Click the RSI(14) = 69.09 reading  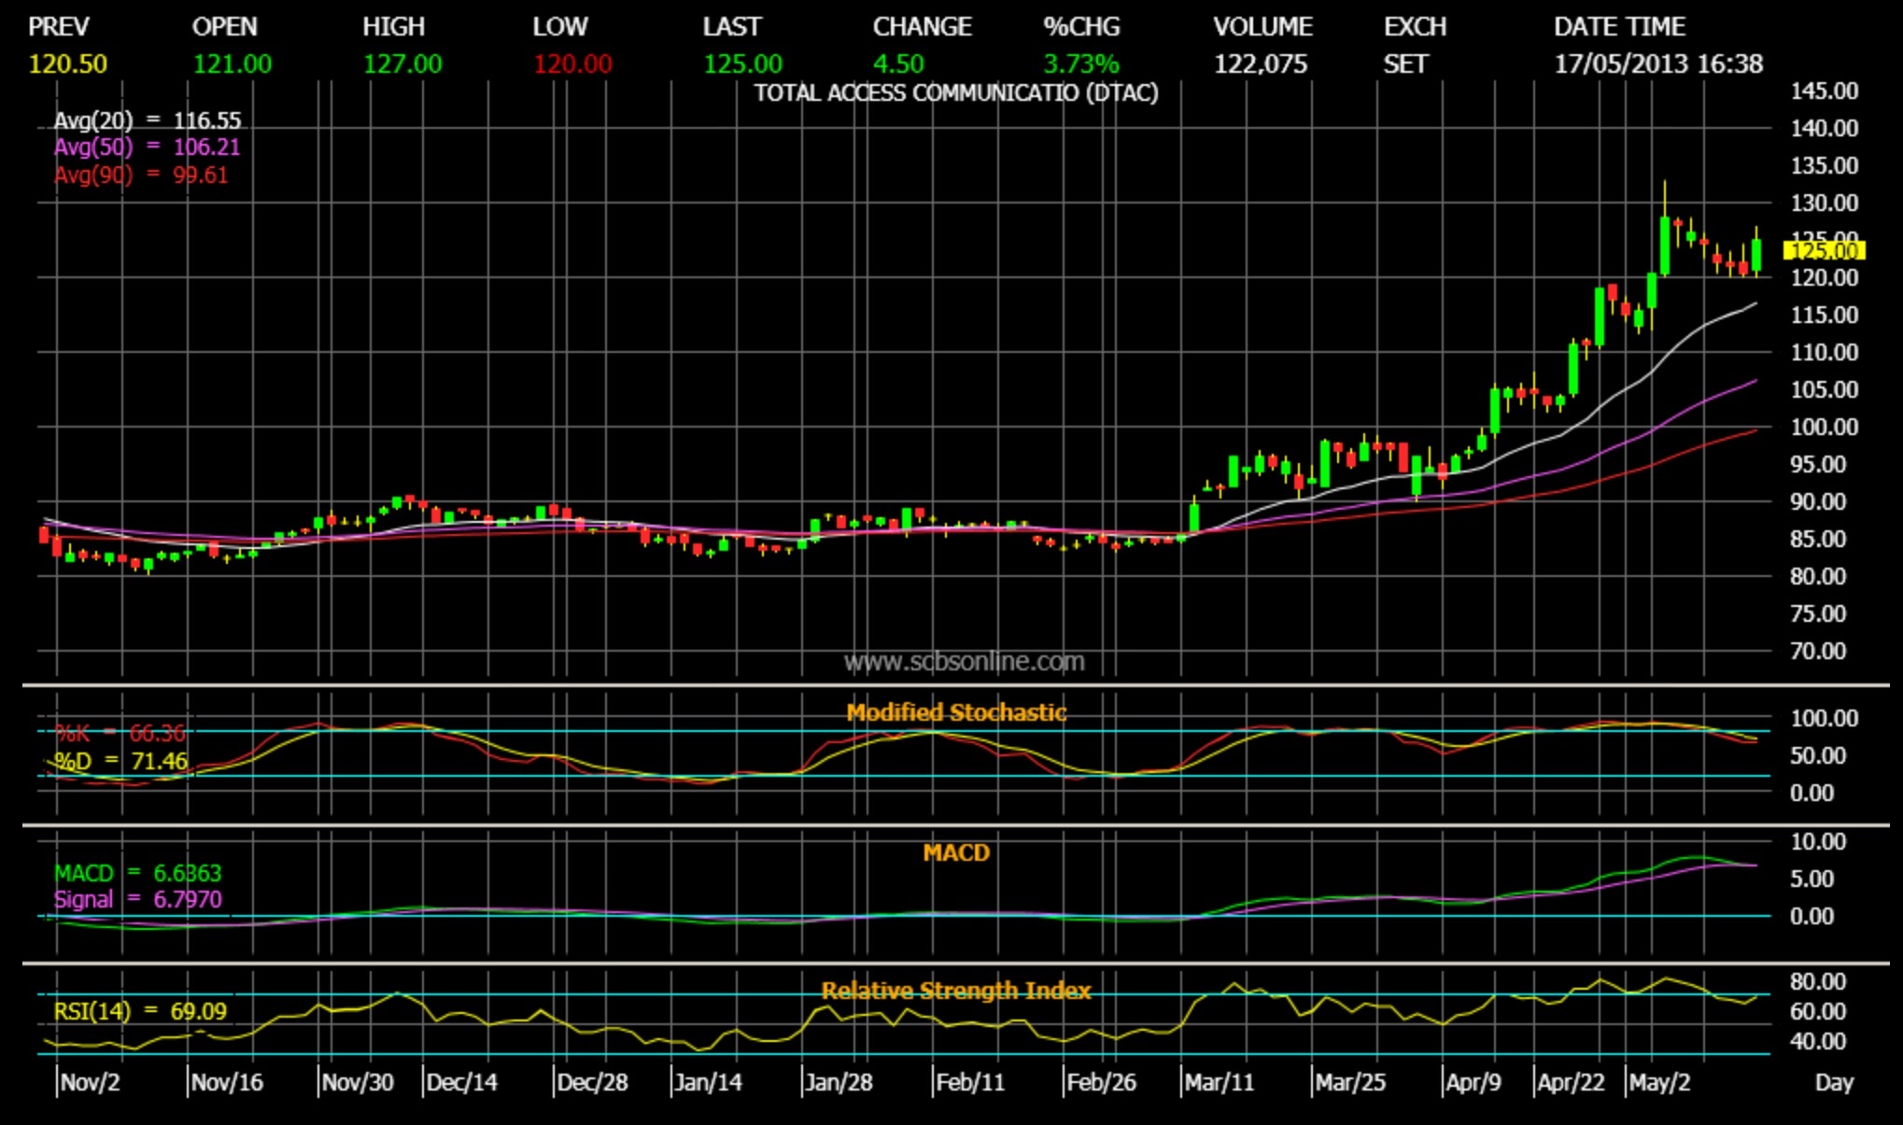(x=140, y=1011)
